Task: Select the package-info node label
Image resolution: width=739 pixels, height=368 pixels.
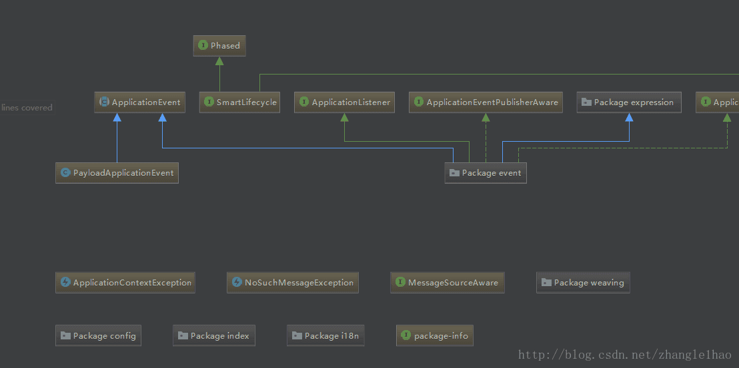Action: pos(441,335)
